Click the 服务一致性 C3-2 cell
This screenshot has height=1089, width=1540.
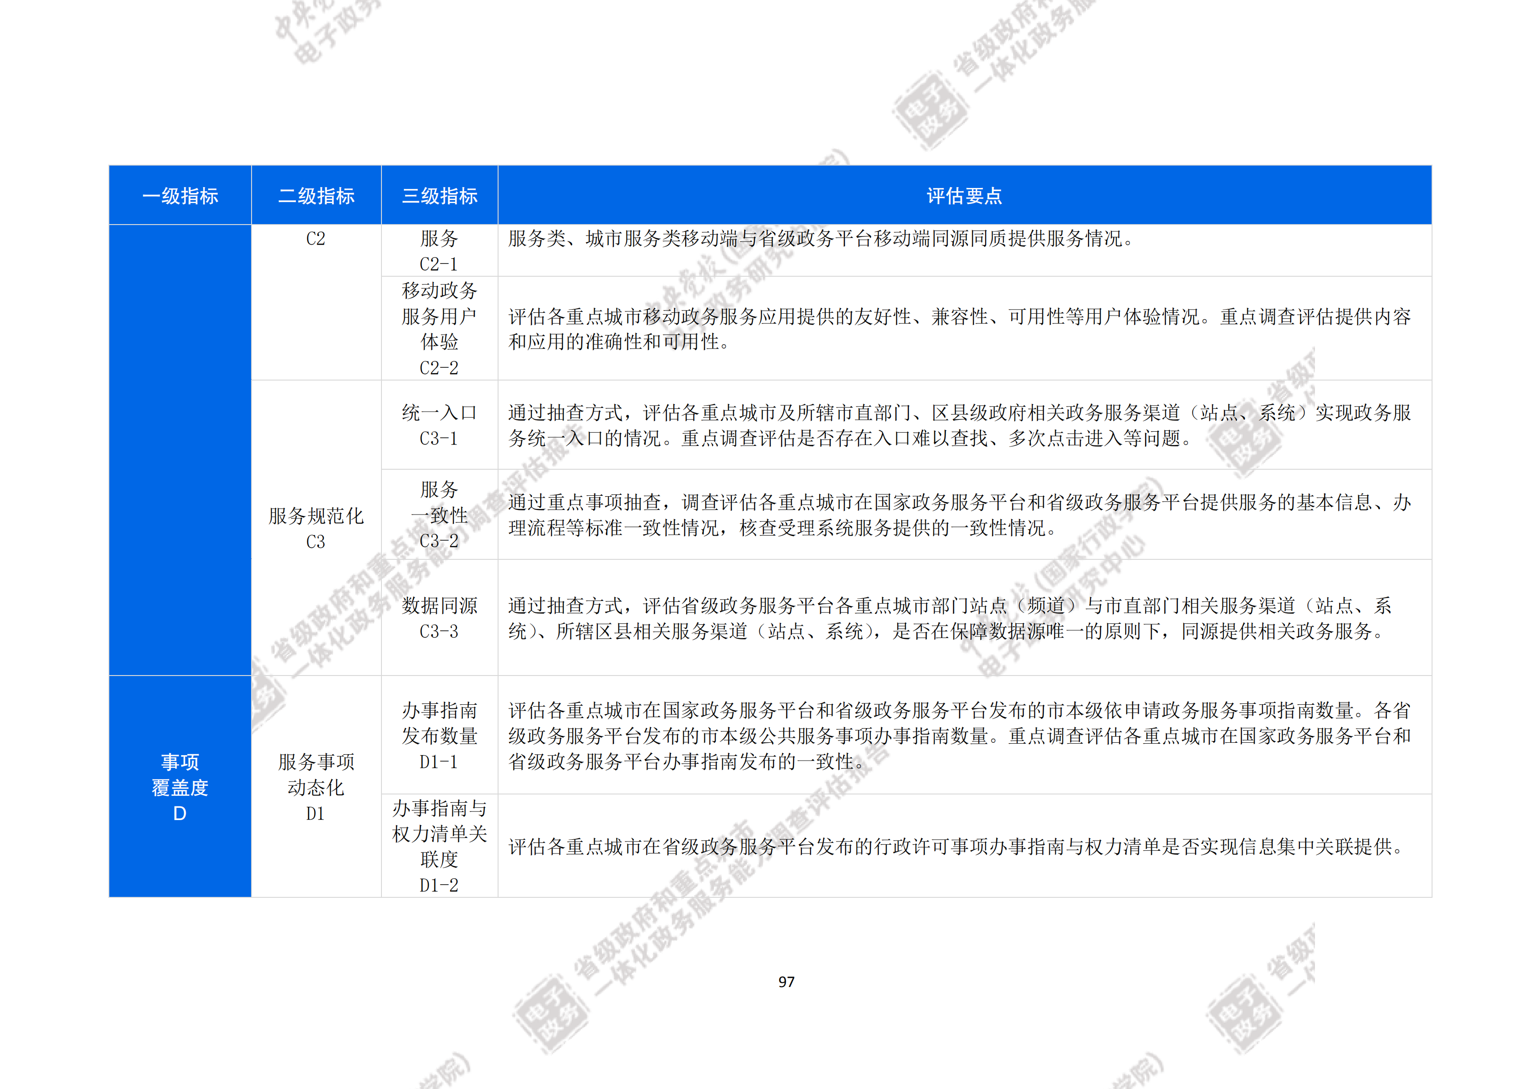(440, 515)
